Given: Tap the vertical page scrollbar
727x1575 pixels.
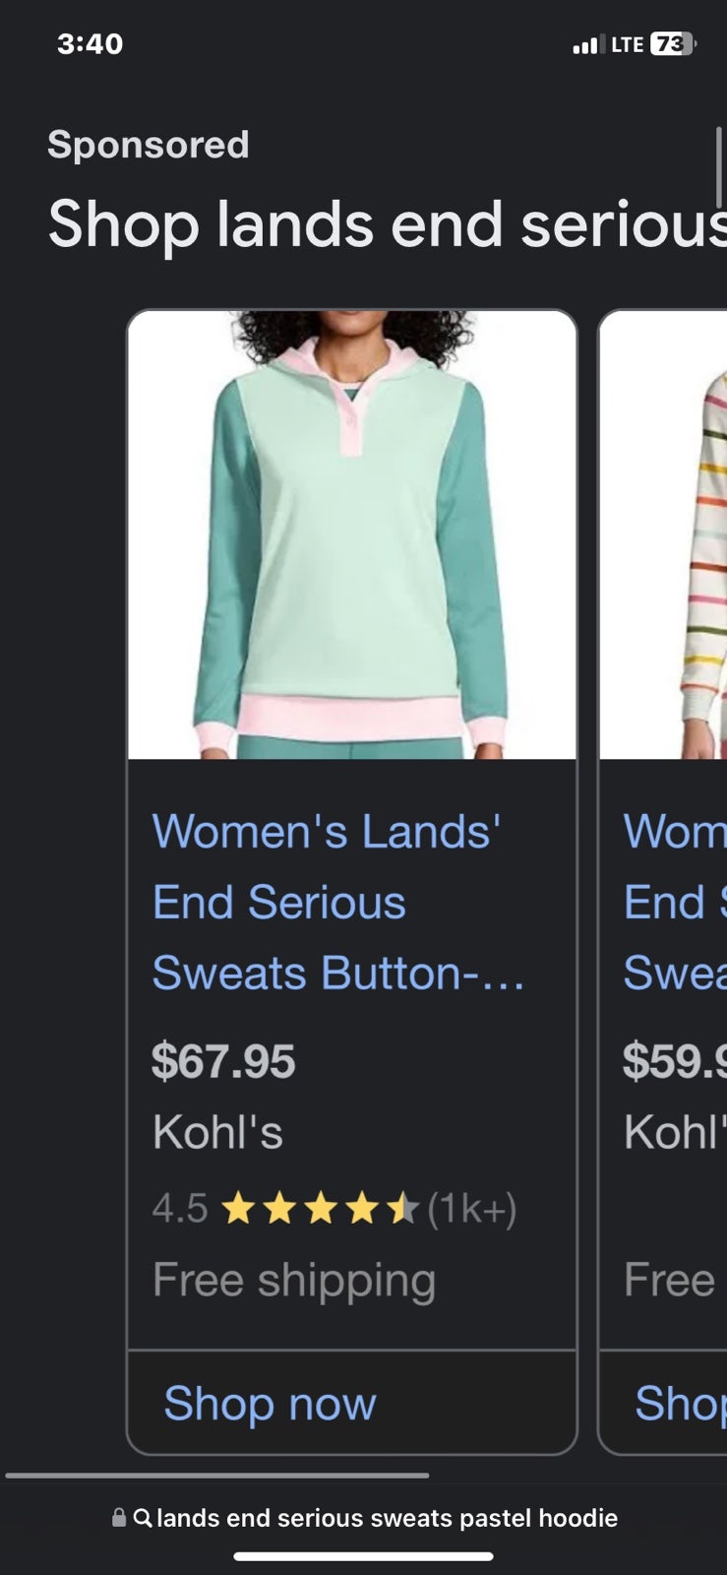Looking at the screenshot, I should tap(719, 168).
